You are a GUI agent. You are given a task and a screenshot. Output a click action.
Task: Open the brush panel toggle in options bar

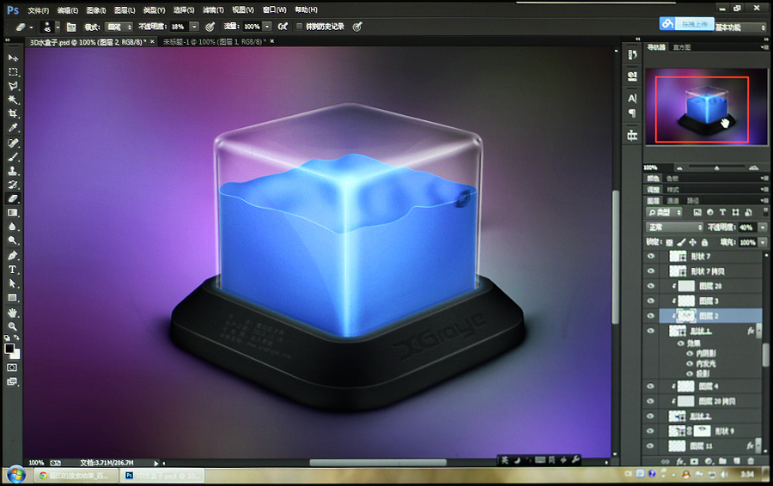pyautogui.click(x=71, y=27)
